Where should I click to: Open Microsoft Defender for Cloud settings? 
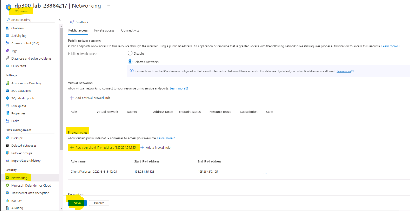tap(30, 185)
